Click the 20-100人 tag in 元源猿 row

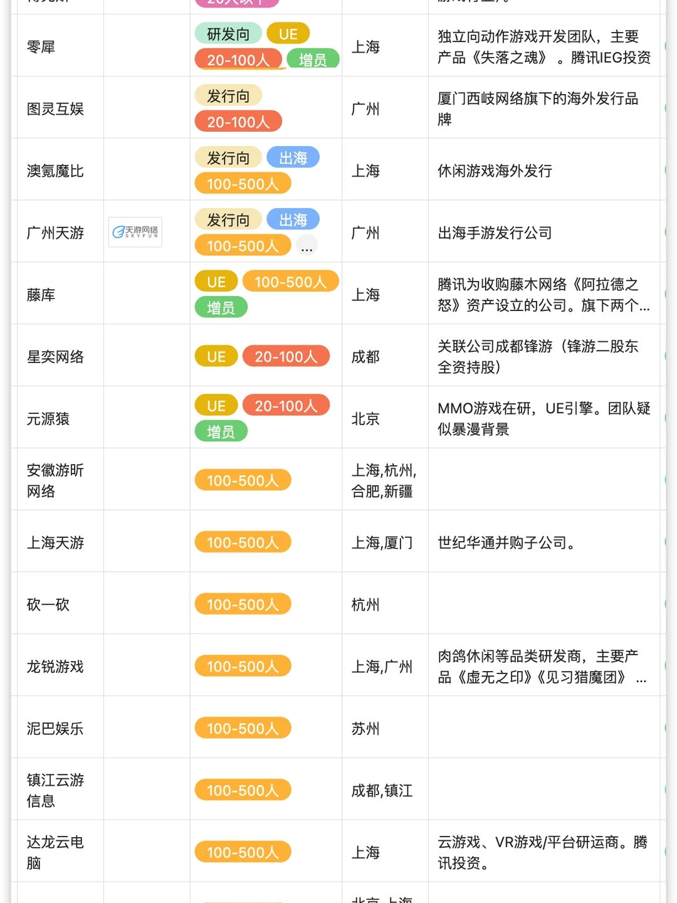point(286,406)
